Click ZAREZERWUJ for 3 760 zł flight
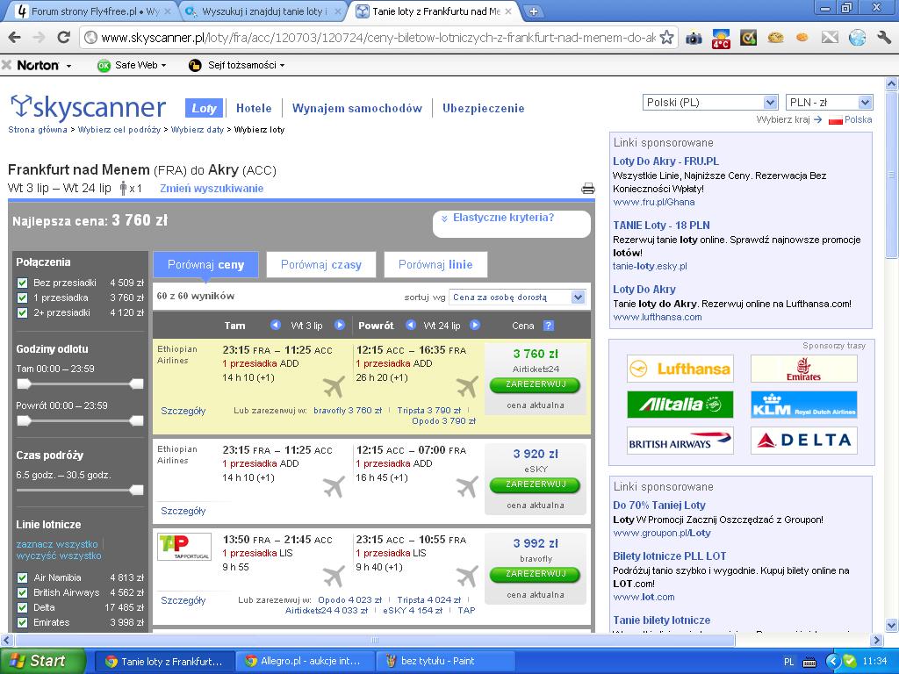 (536, 384)
